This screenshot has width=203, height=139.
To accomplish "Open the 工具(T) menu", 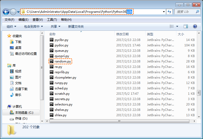I will 52,20.
